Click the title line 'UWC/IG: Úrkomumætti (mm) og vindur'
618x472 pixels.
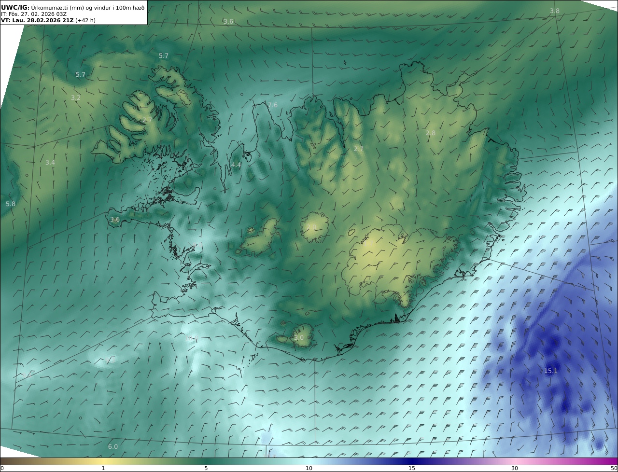coord(72,7)
